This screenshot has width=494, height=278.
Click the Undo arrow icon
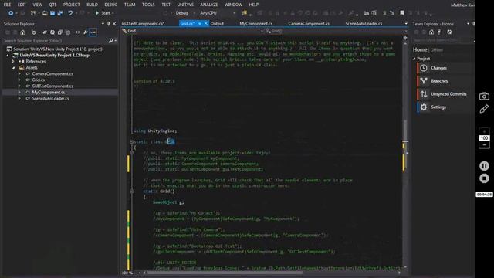pos(70,13)
